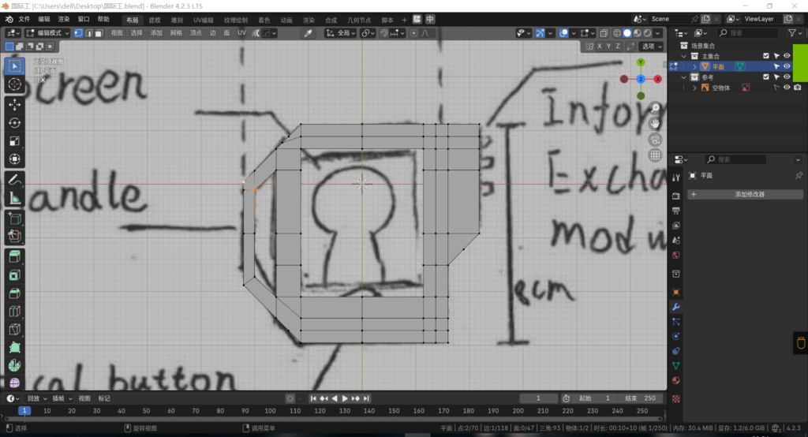Click the 结束 end frame field
Viewport: 808px width, 437px height.
tap(640, 398)
